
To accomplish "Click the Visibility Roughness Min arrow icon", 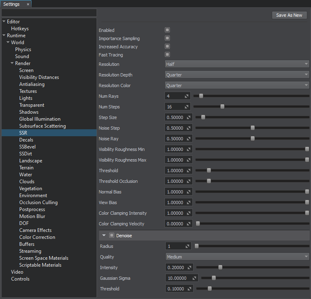I will 189,149.
